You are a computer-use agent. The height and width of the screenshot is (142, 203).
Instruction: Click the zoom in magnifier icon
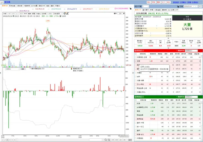109,140
